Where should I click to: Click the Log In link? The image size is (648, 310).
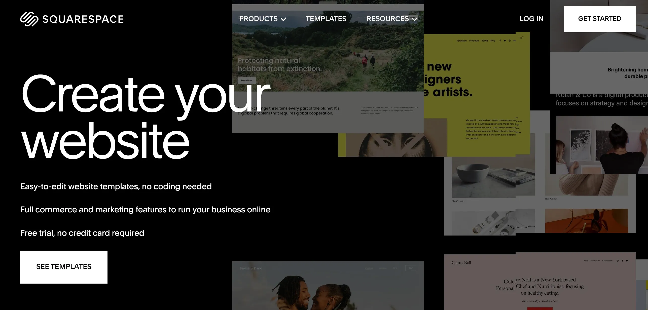pyautogui.click(x=531, y=19)
